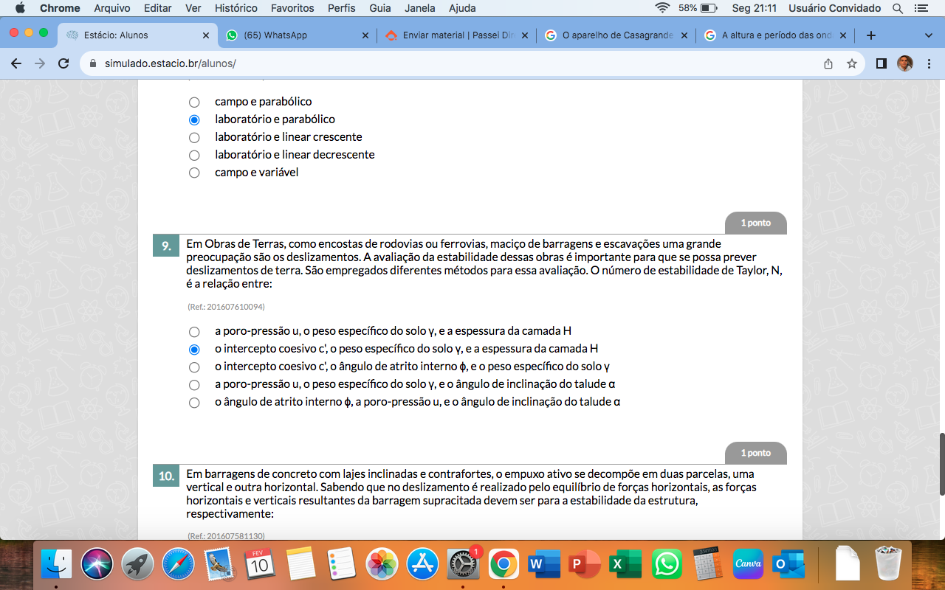Launch Microsoft Excel from the dock
This screenshot has height=590, width=945.
(626, 564)
